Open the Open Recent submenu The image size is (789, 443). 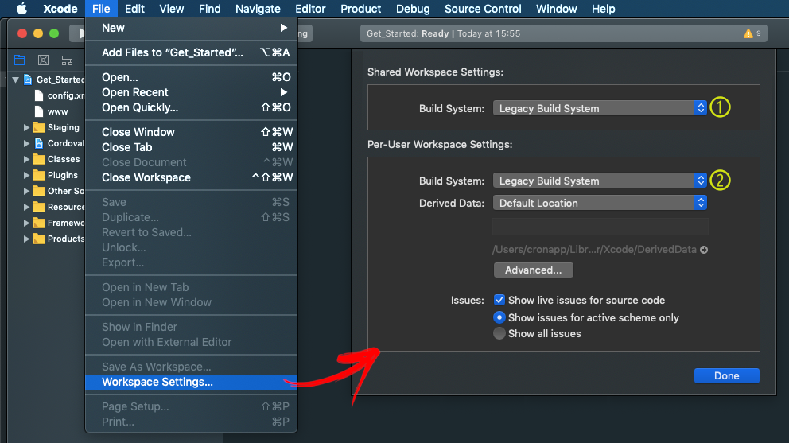pos(191,92)
